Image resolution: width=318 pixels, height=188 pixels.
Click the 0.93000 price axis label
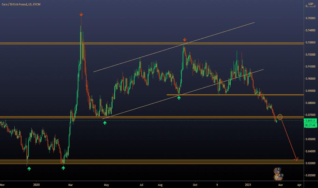(310, 42)
